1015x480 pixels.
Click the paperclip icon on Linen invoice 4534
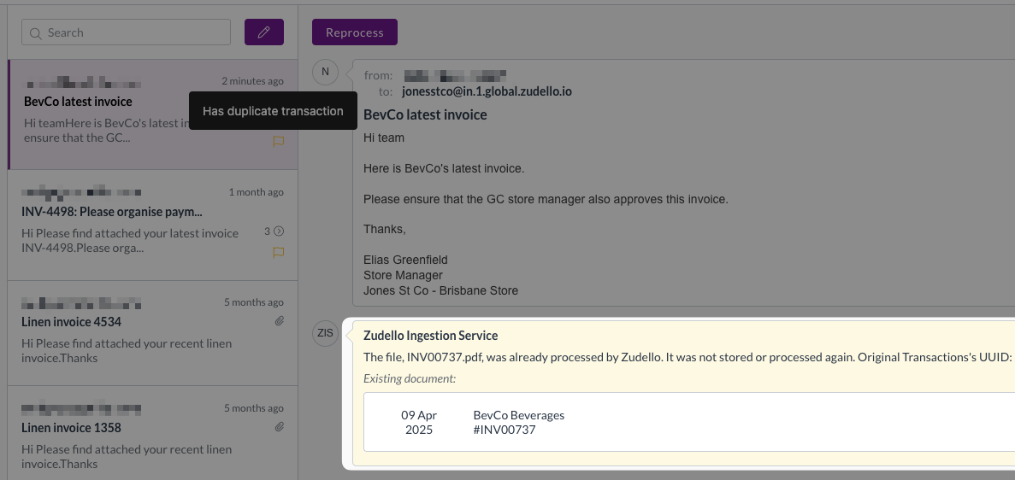click(279, 321)
